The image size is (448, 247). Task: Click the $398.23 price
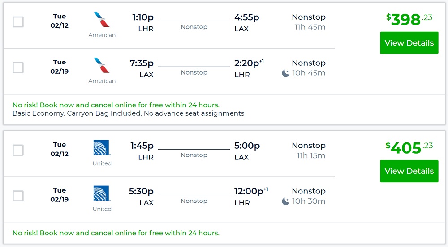[409, 19]
